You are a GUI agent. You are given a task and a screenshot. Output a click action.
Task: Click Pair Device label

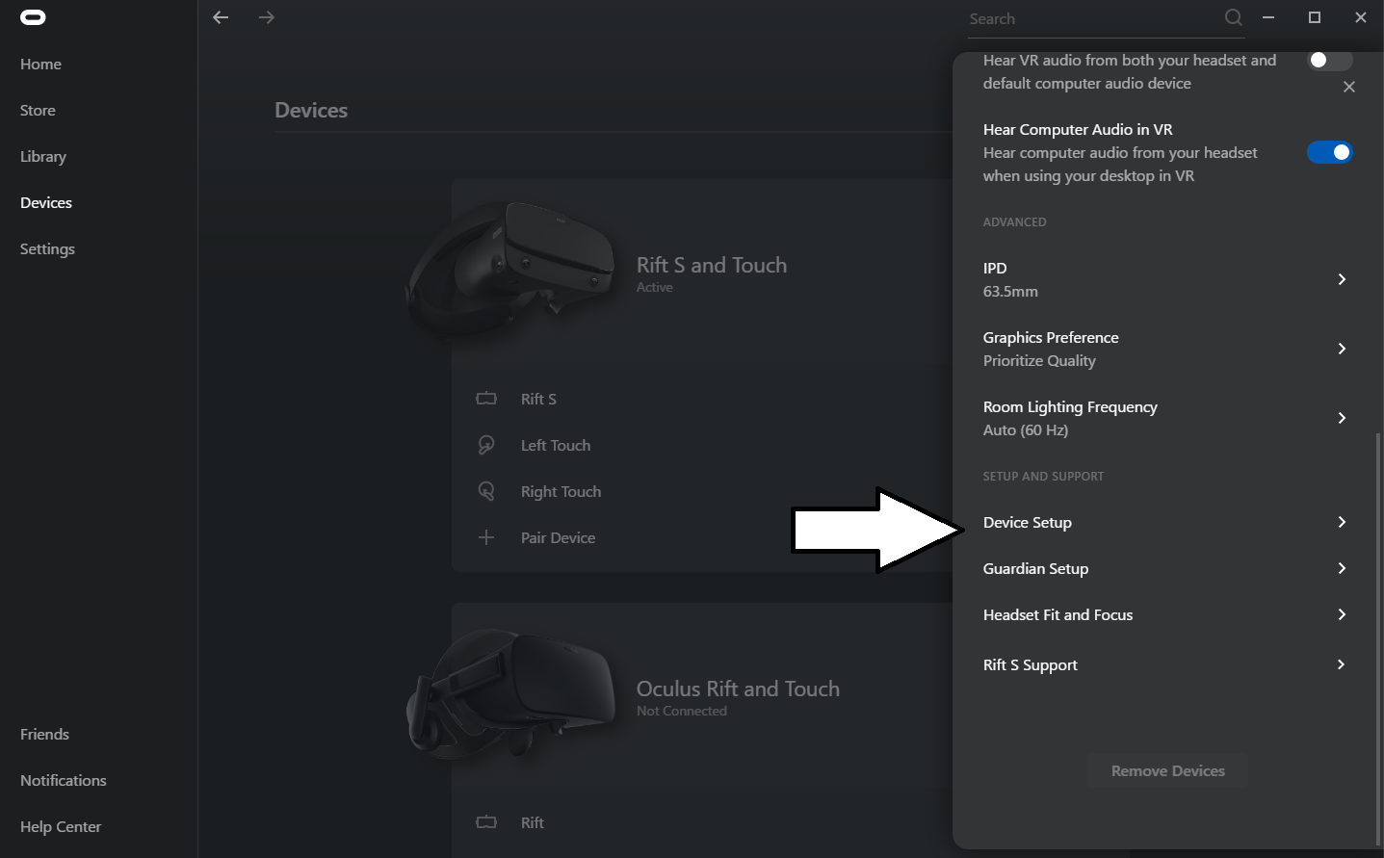point(558,537)
